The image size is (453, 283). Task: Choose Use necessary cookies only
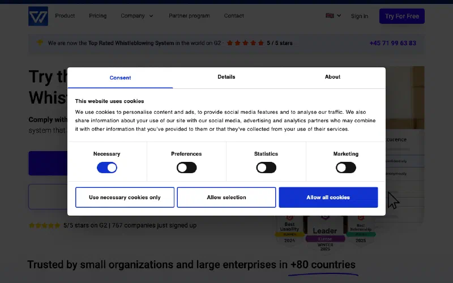(125, 198)
